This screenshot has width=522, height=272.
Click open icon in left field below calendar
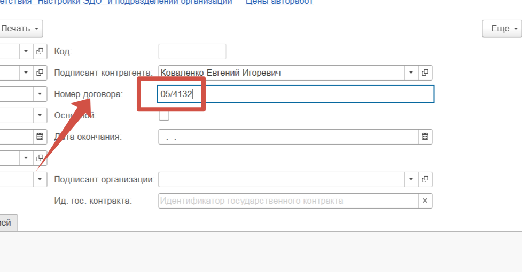[40, 158]
